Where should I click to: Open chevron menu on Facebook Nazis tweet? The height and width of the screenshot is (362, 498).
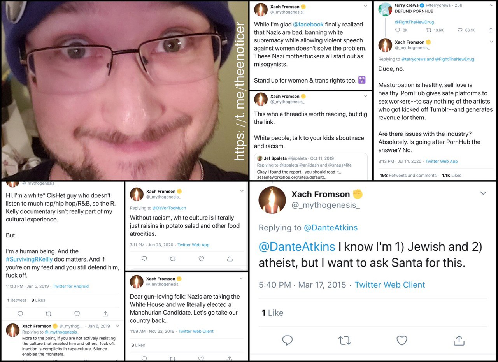(365, 7)
